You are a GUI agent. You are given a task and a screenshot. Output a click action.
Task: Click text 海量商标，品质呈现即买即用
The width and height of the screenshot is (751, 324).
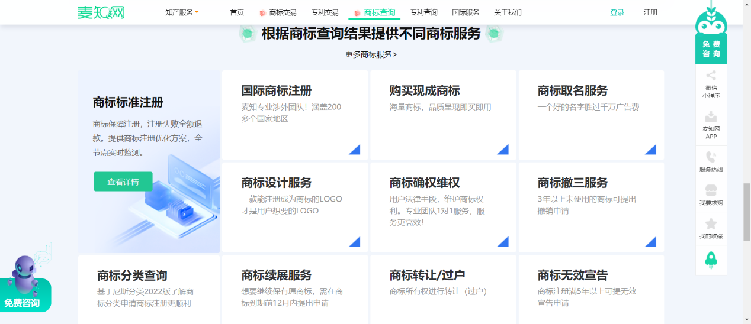tap(440, 107)
